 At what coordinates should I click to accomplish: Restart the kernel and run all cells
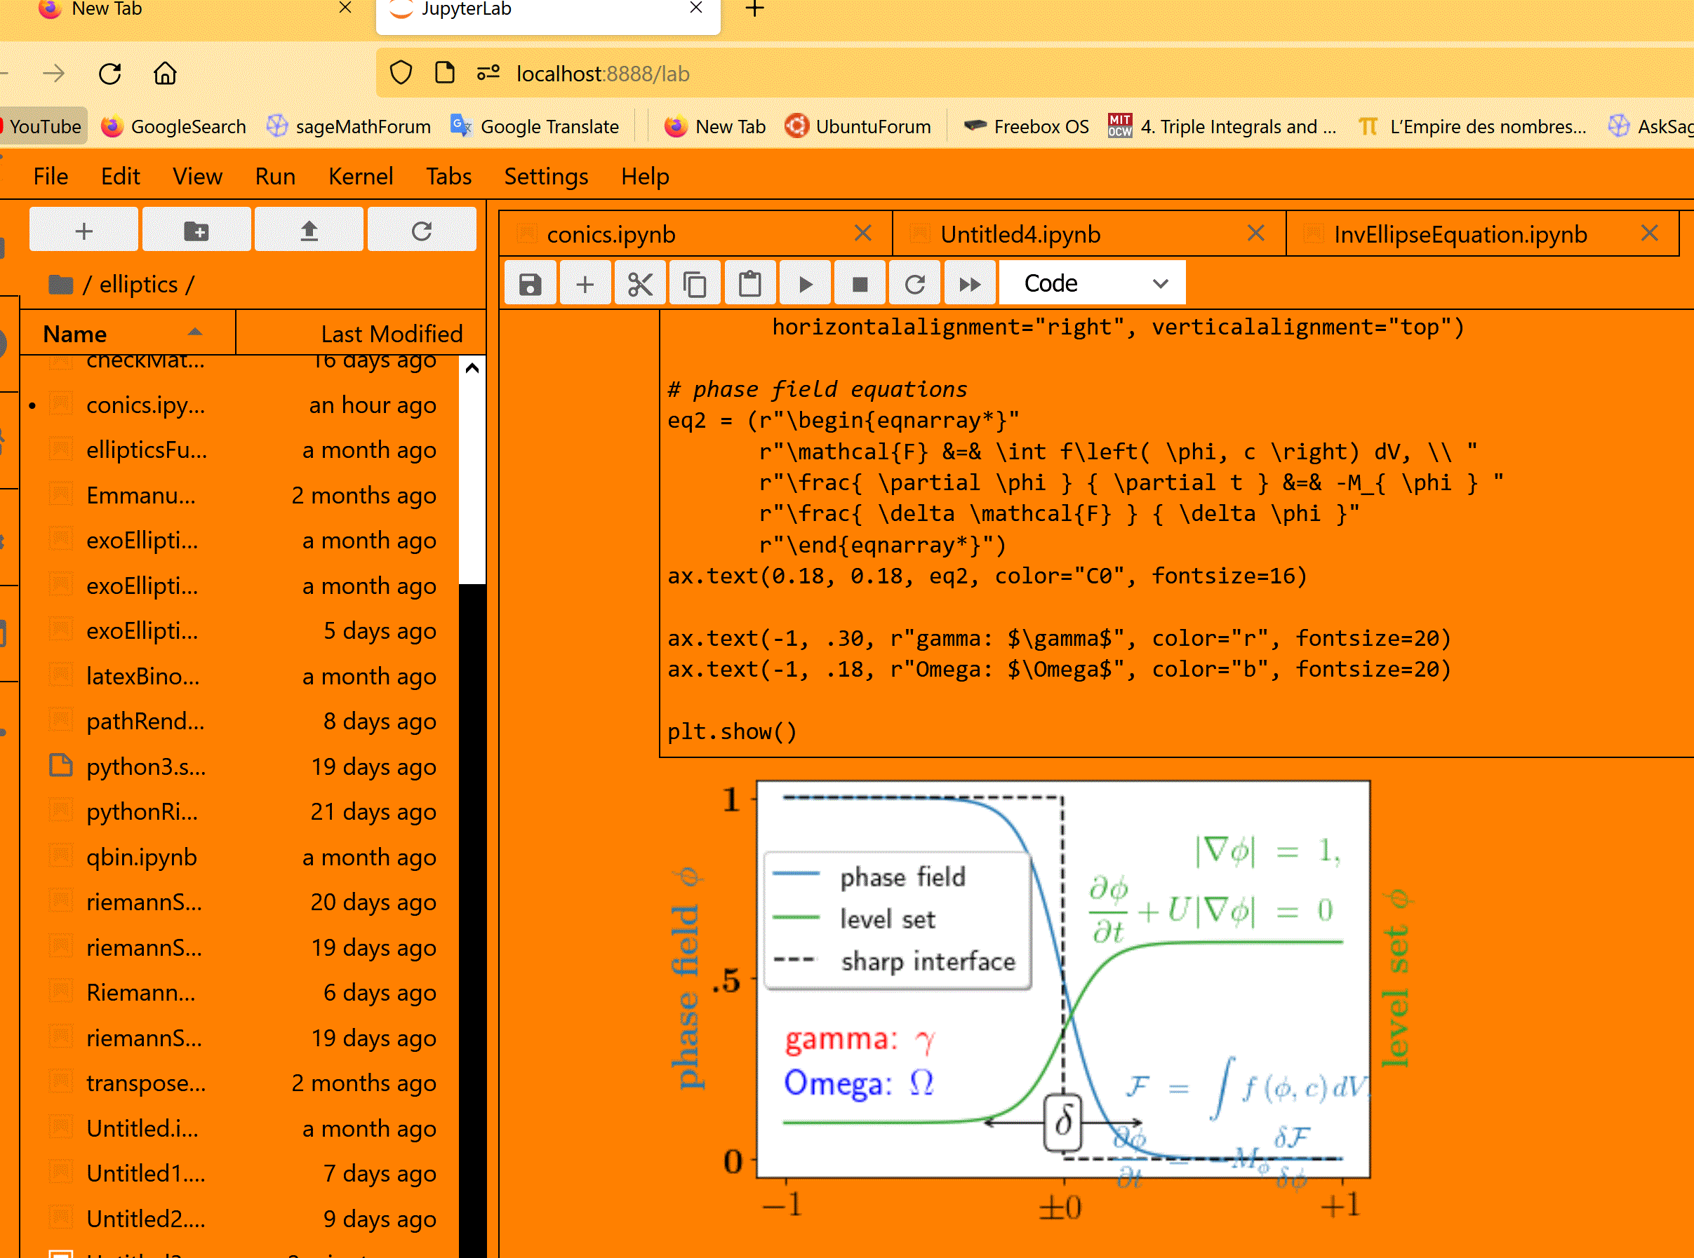click(969, 283)
